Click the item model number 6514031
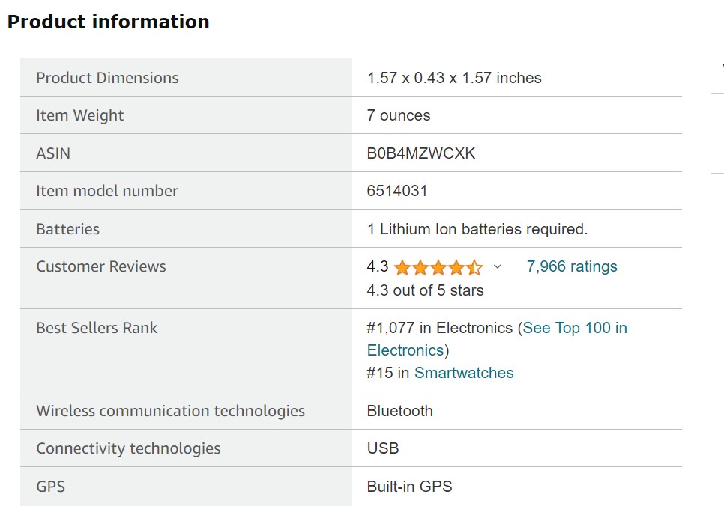 point(397,191)
